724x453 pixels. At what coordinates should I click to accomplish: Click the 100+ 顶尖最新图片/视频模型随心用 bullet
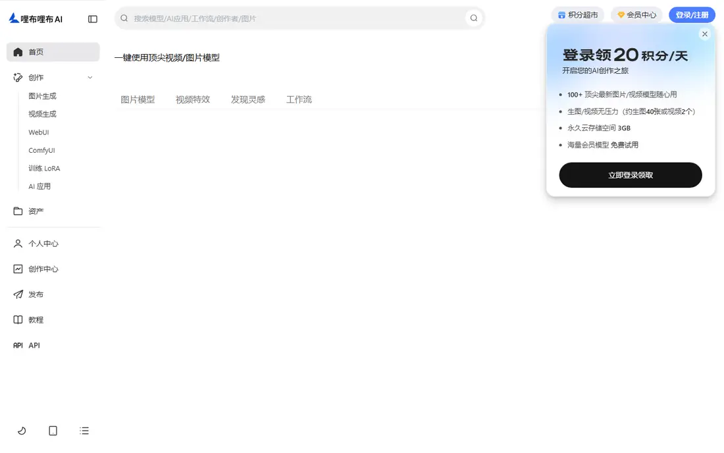click(622, 95)
